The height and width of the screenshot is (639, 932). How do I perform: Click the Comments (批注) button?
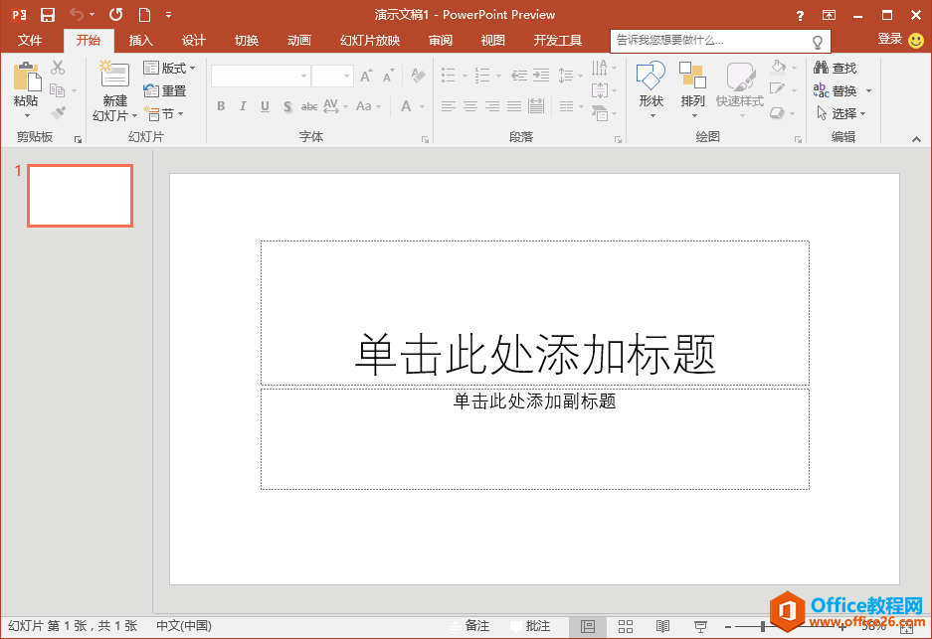[x=530, y=626]
